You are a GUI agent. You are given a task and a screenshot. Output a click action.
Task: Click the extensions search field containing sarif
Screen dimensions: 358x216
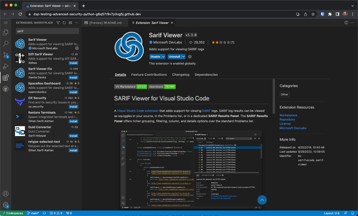point(47,31)
